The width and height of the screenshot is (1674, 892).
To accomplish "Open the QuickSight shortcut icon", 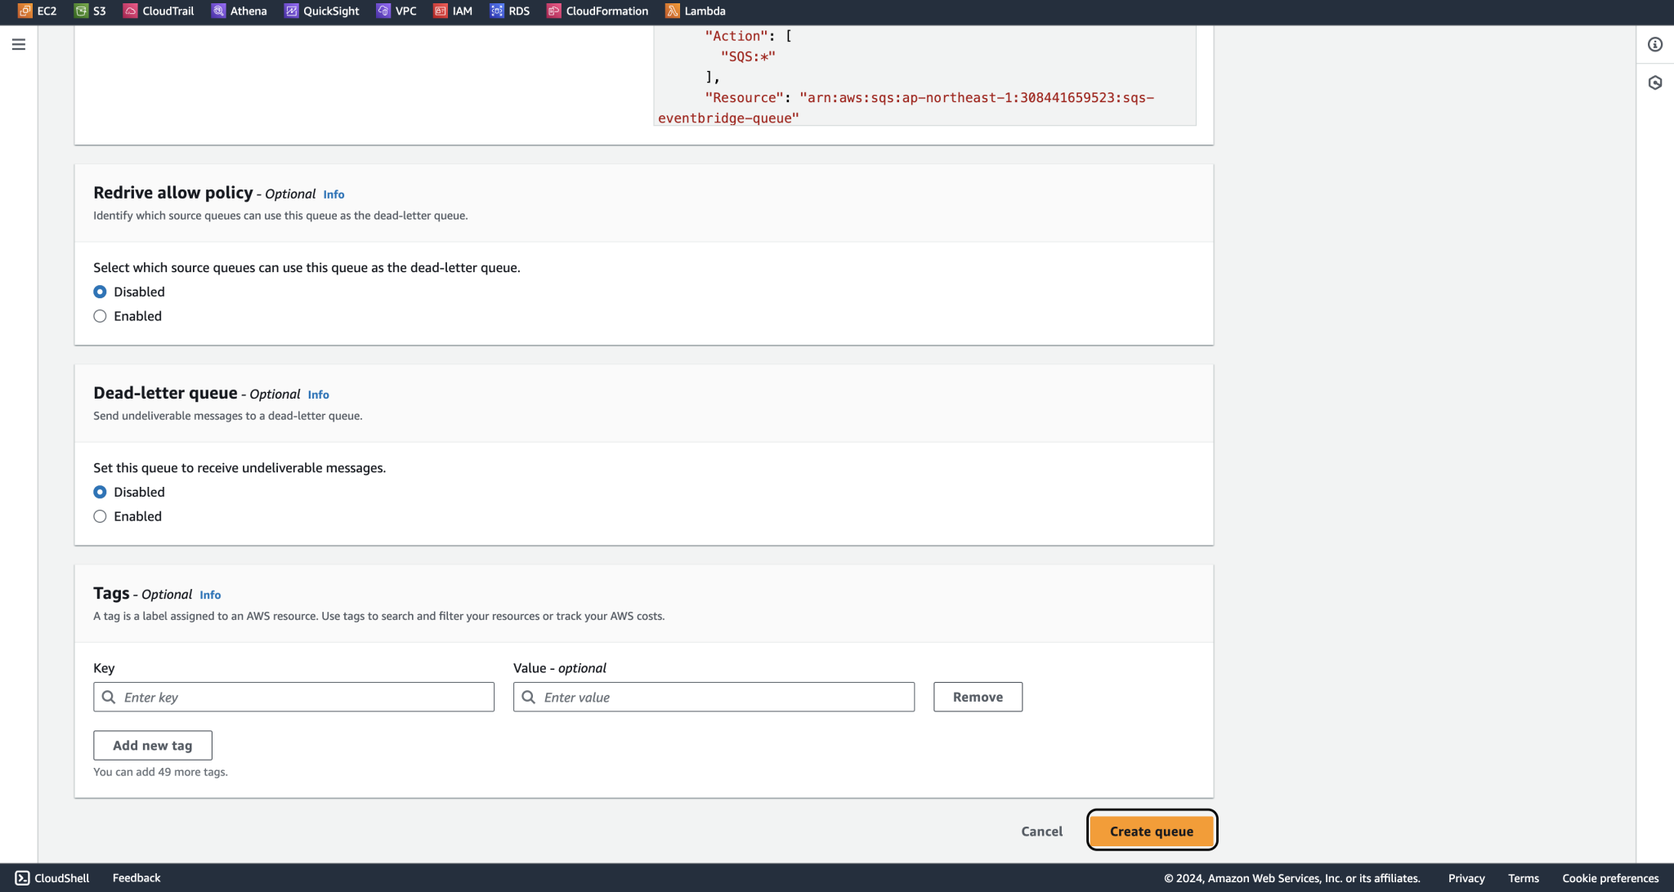I will pos(291,11).
